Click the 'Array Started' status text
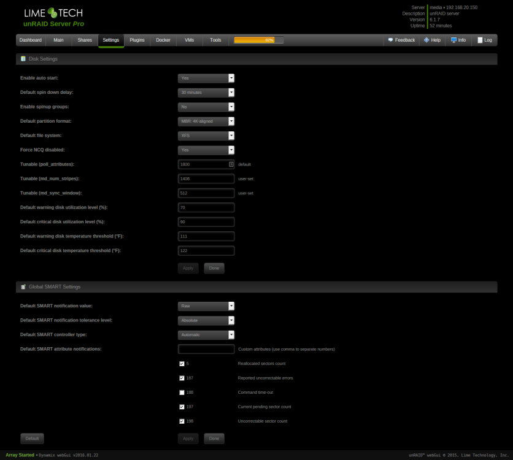Viewport: 513px width, 460px height. (x=20, y=454)
